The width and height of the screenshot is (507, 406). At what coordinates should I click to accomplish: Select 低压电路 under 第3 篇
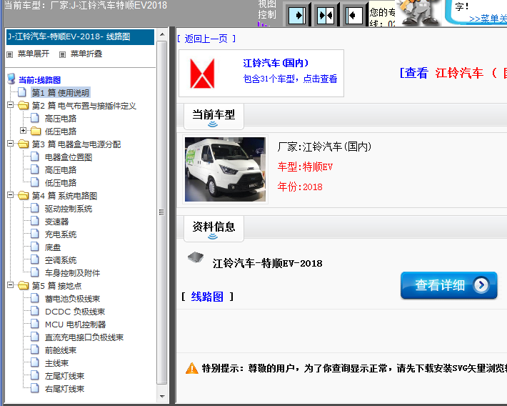61,183
